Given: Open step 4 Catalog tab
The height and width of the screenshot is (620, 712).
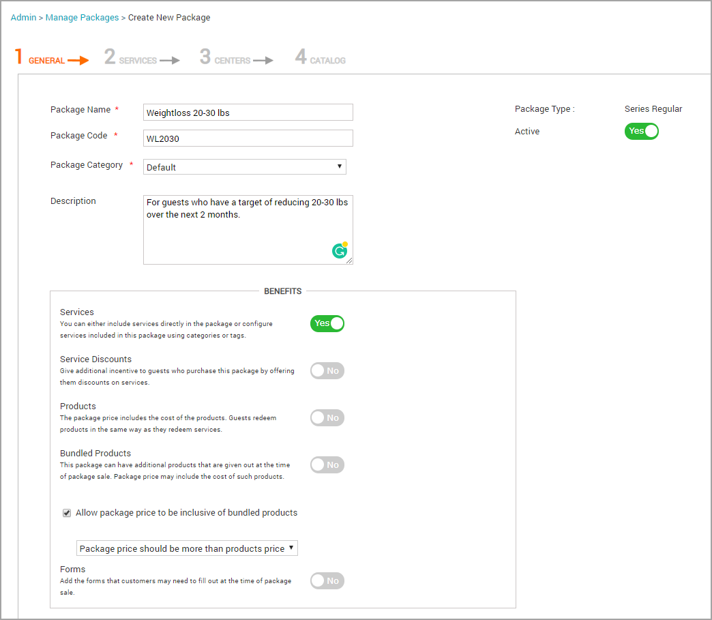Looking at the screenshot, I should pos(320,57).
